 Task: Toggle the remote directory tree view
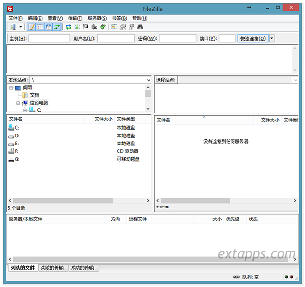pos(49,27)
